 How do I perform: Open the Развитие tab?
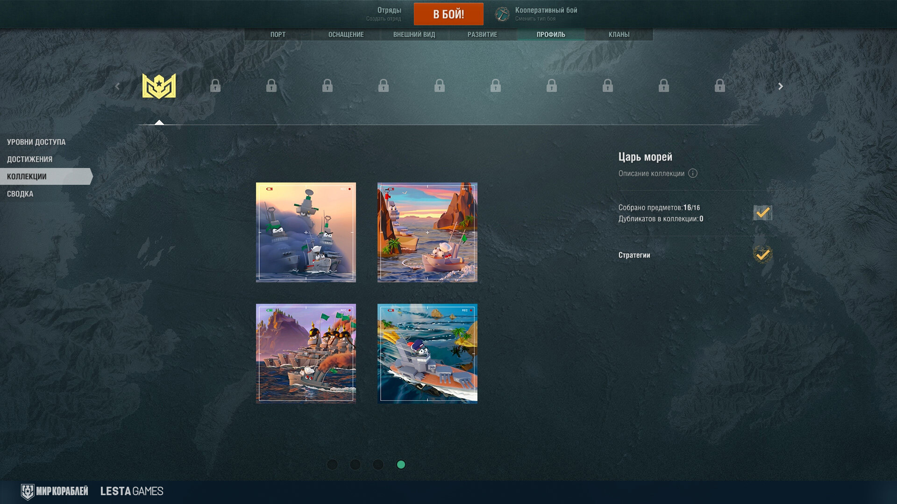(x=483, y=35)
